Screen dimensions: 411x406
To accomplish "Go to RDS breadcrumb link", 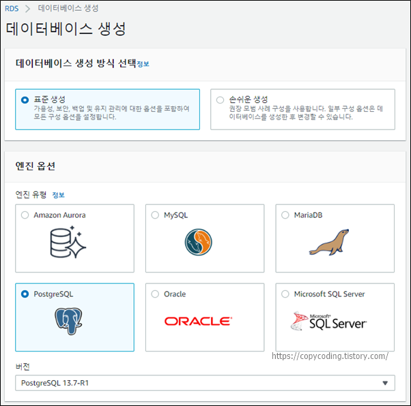I will 12,9.
